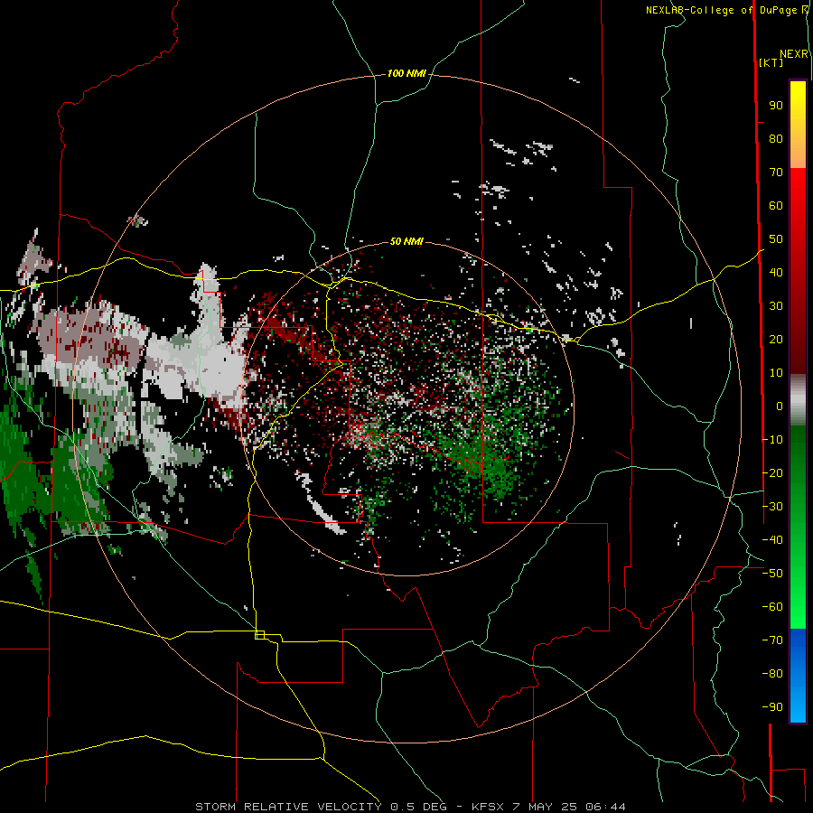Click the -60 value on the velocity scale
This screenshot has width=813, height=813.
tap(772, 607)
